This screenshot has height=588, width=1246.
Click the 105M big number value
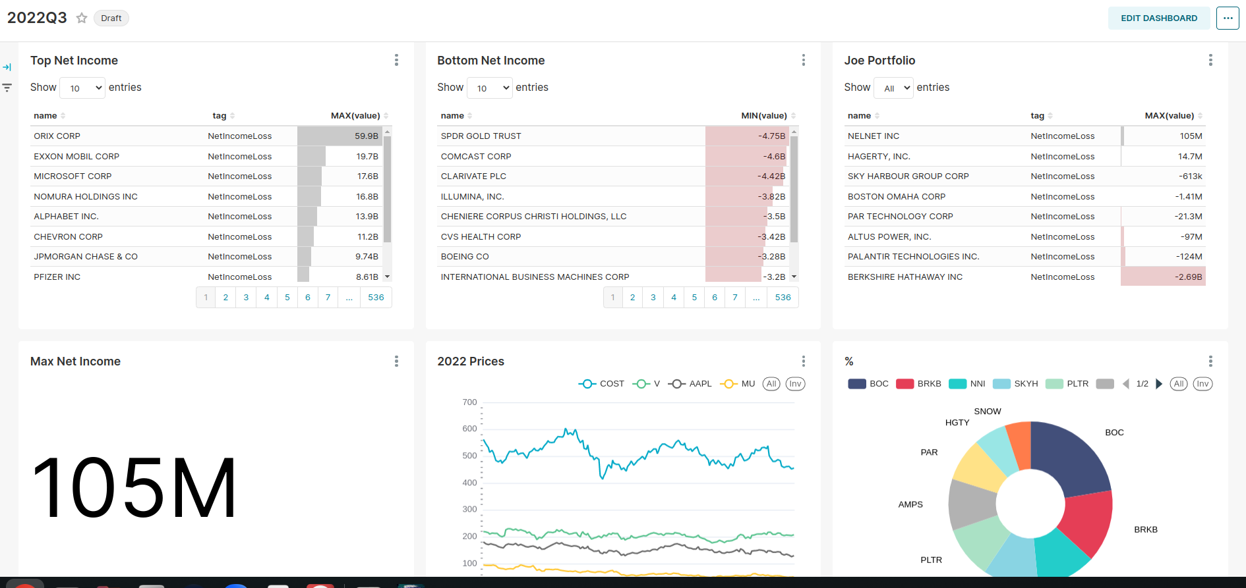point(134,488)
